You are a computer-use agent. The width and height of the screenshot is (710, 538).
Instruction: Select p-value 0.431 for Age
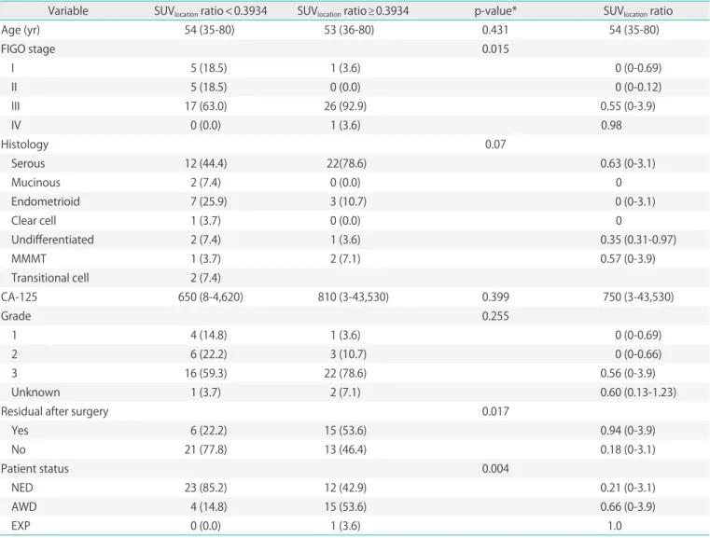pos(495,30)
